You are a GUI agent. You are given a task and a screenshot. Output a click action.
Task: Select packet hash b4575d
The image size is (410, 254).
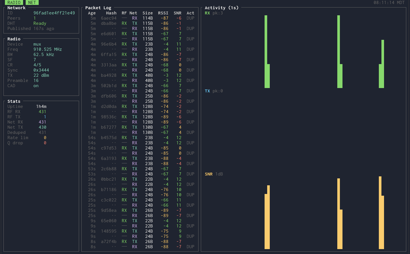click(x=109, y=138)
